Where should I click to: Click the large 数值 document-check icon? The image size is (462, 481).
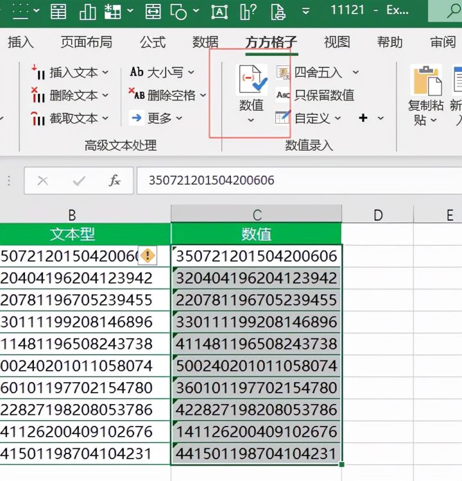pos(253,80)
